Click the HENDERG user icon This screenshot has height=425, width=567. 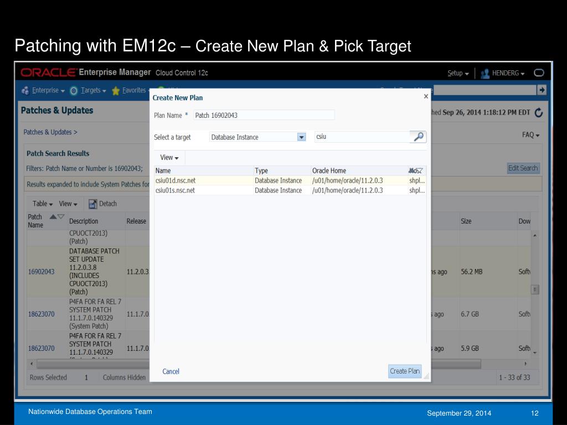[485, 74]
